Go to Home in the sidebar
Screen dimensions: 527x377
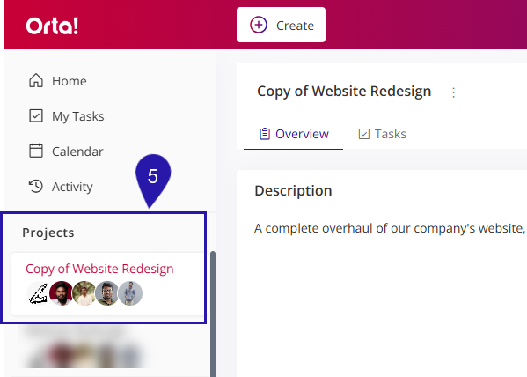tap(58, 81)
